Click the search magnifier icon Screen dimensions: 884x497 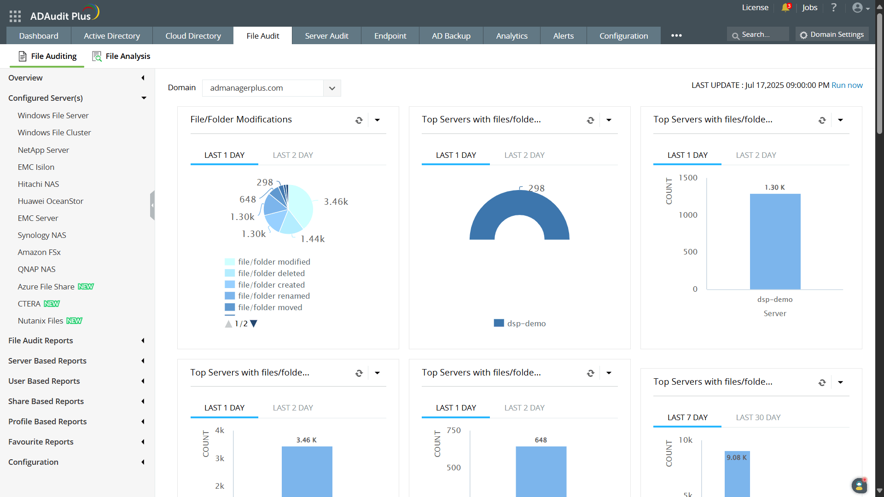(737, 34)
